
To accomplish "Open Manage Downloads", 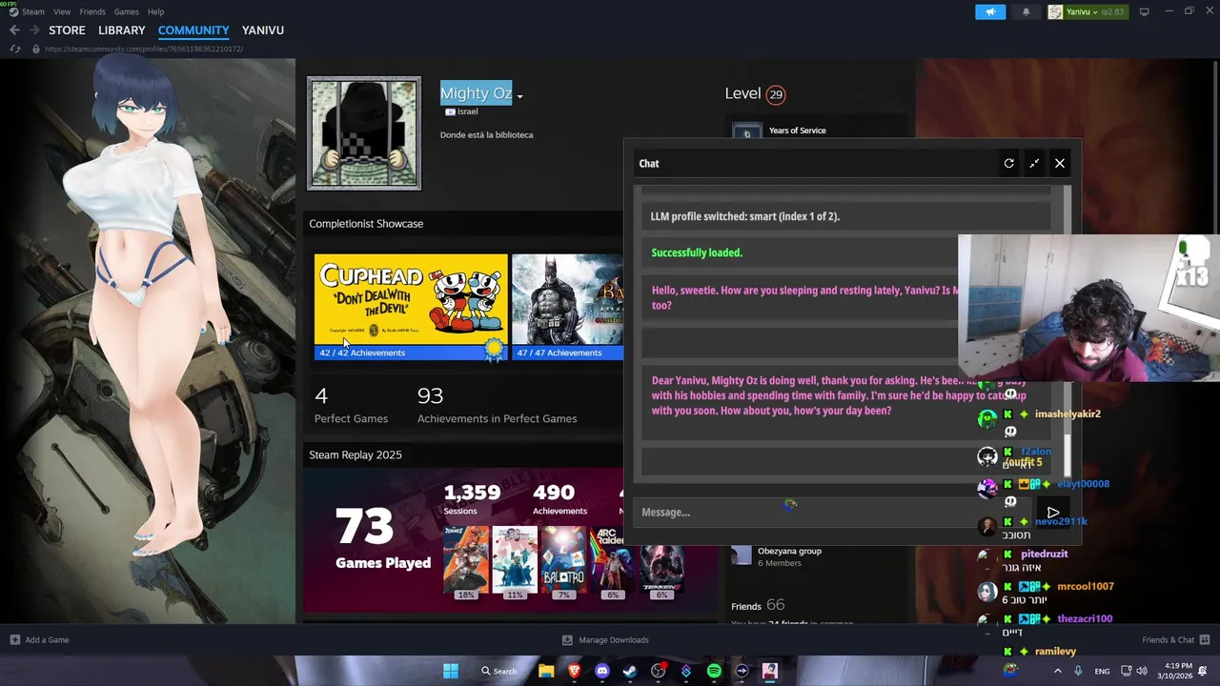I will [605, 639].
